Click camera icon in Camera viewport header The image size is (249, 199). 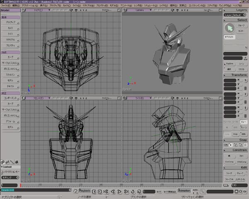173,10
